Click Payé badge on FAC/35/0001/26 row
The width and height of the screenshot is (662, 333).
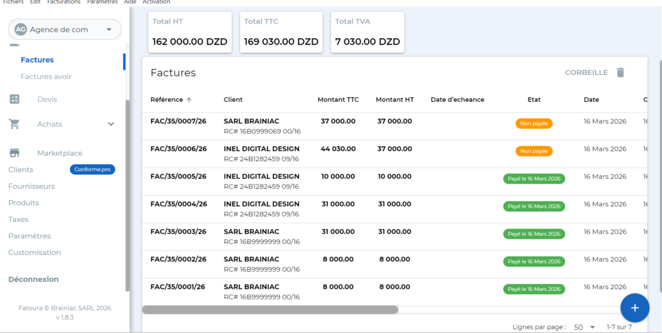534,289
